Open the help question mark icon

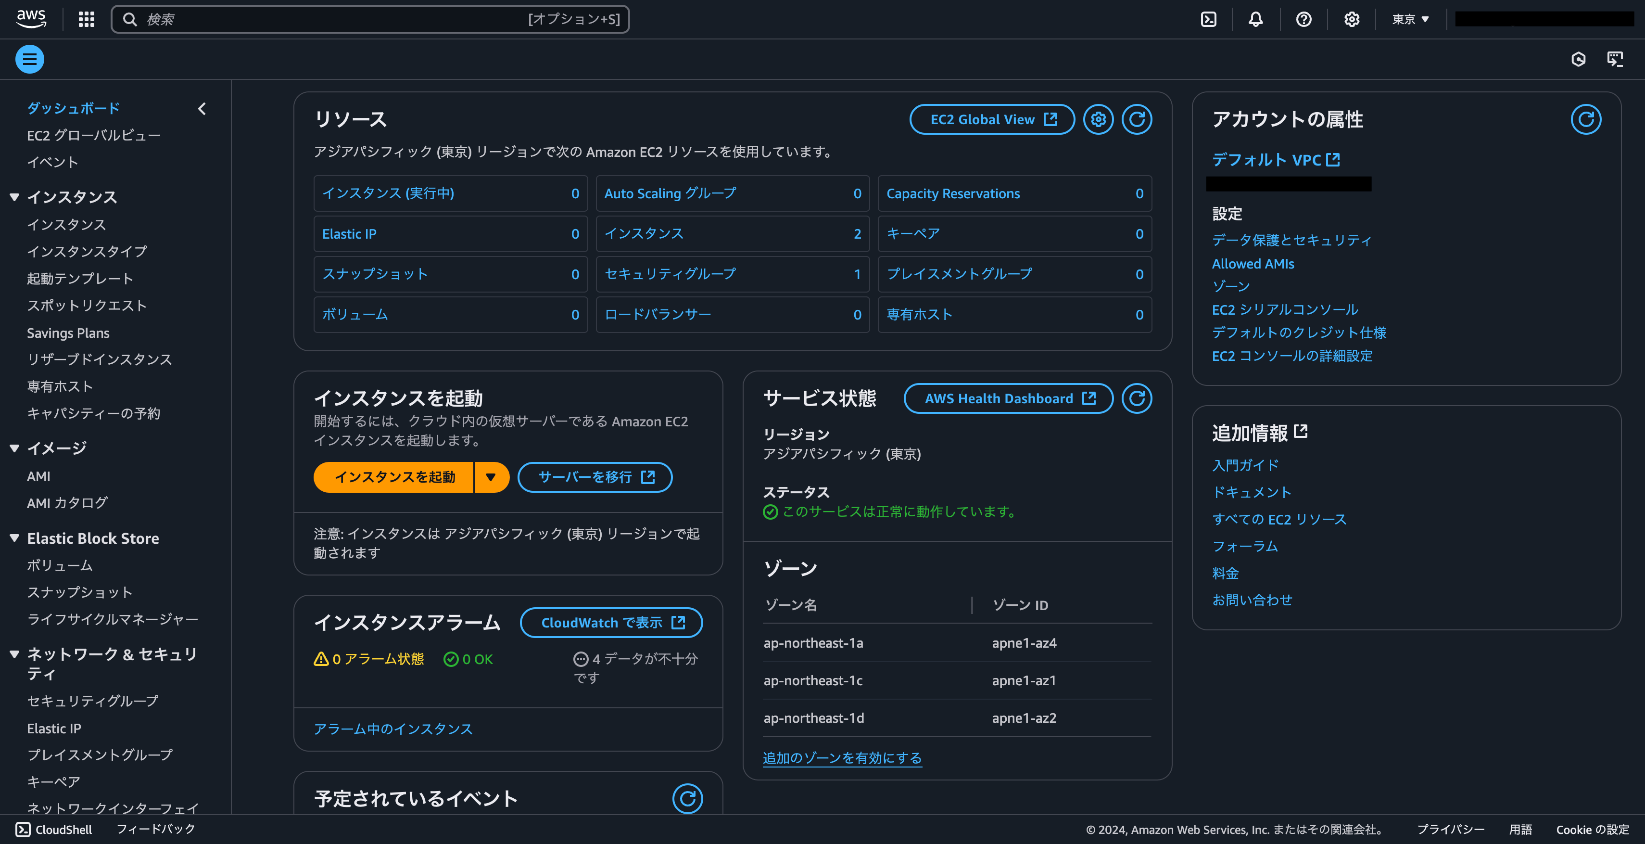pos(1304,19)
